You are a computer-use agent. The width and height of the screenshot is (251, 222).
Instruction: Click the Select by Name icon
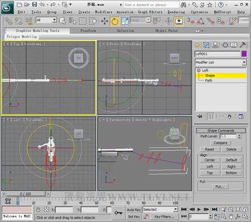pos(72,21)
